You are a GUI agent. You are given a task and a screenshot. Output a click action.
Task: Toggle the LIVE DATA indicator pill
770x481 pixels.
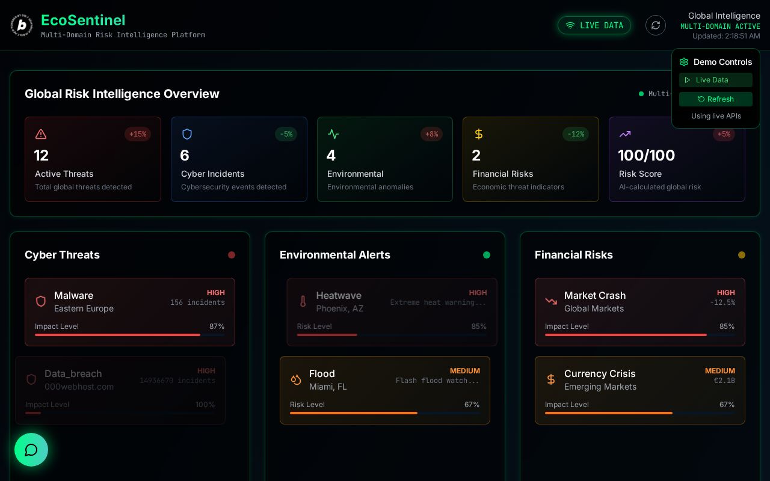pos(594,25)
